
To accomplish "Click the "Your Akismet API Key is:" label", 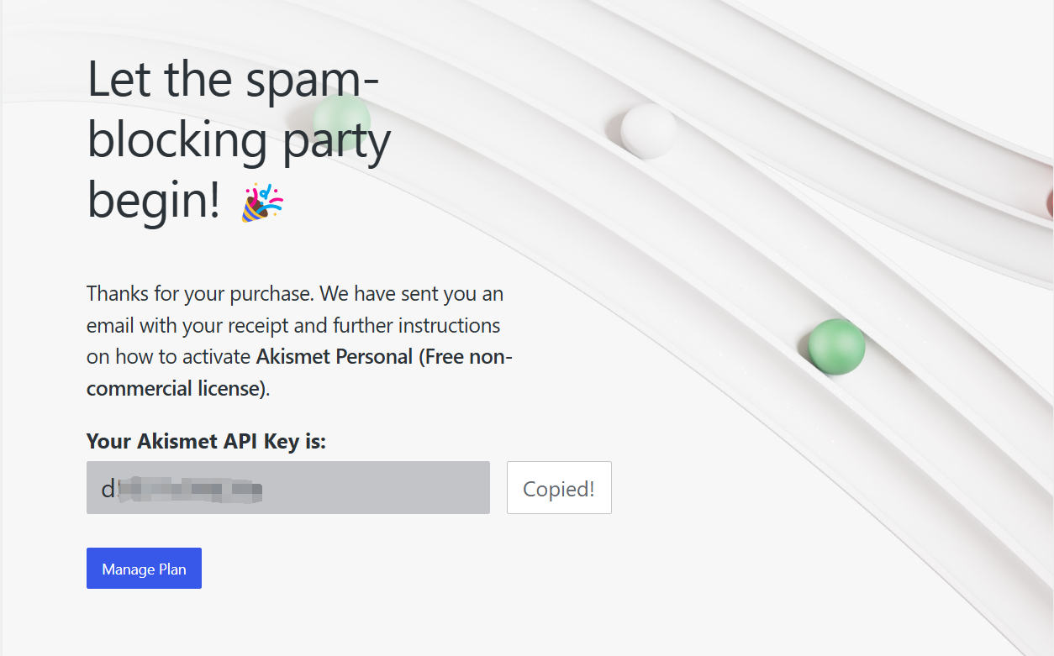I will (x=206, y=441).
